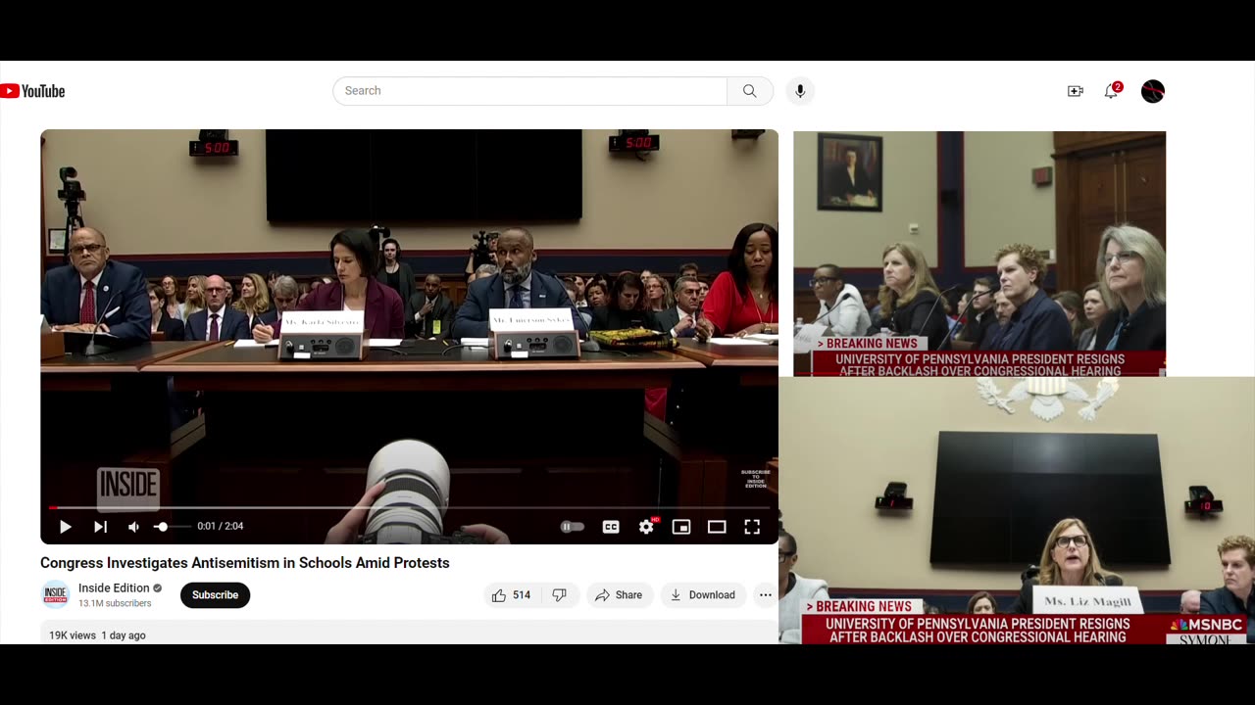This screenshot has height=705, width=1255.
Task: Dislike the video with thumbs down
Action: tap(559, 595)
